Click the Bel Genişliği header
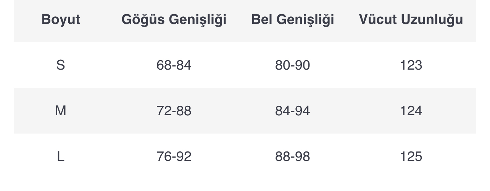The image size is (490, 191). 293,19
